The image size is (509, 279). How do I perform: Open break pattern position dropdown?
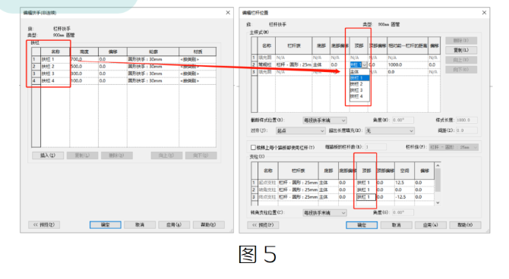tap(324, 121)
